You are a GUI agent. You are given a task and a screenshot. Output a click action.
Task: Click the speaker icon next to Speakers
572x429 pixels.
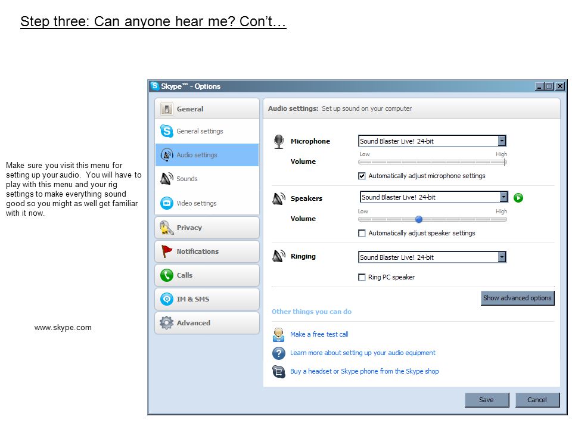[279, 198]
